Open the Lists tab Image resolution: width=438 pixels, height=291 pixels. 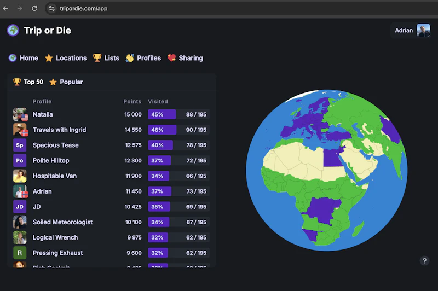(106, 58)
